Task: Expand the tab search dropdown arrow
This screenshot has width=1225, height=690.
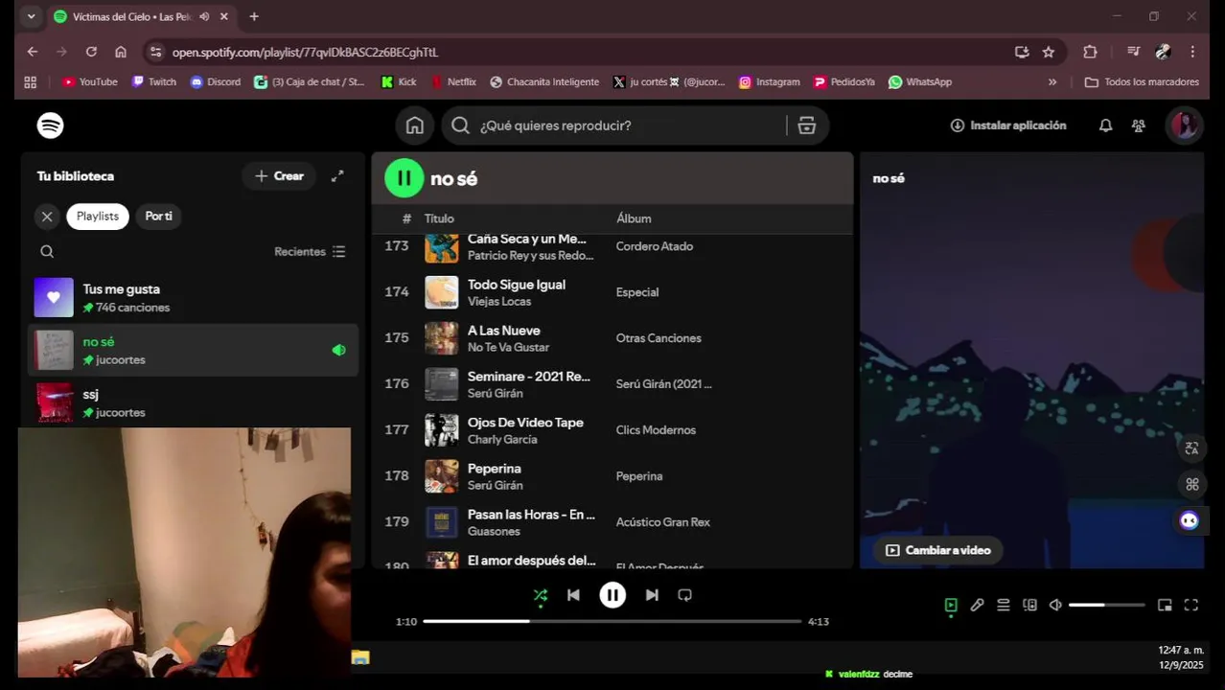Action: 31,16
